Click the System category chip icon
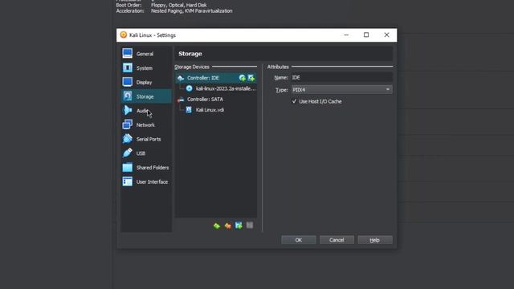 point(127,67)
